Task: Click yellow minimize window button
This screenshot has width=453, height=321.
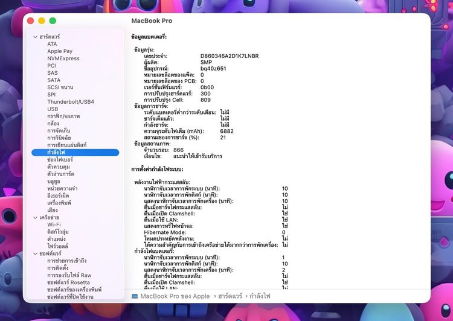Action: pyautogui.click(x=42, y=21)
